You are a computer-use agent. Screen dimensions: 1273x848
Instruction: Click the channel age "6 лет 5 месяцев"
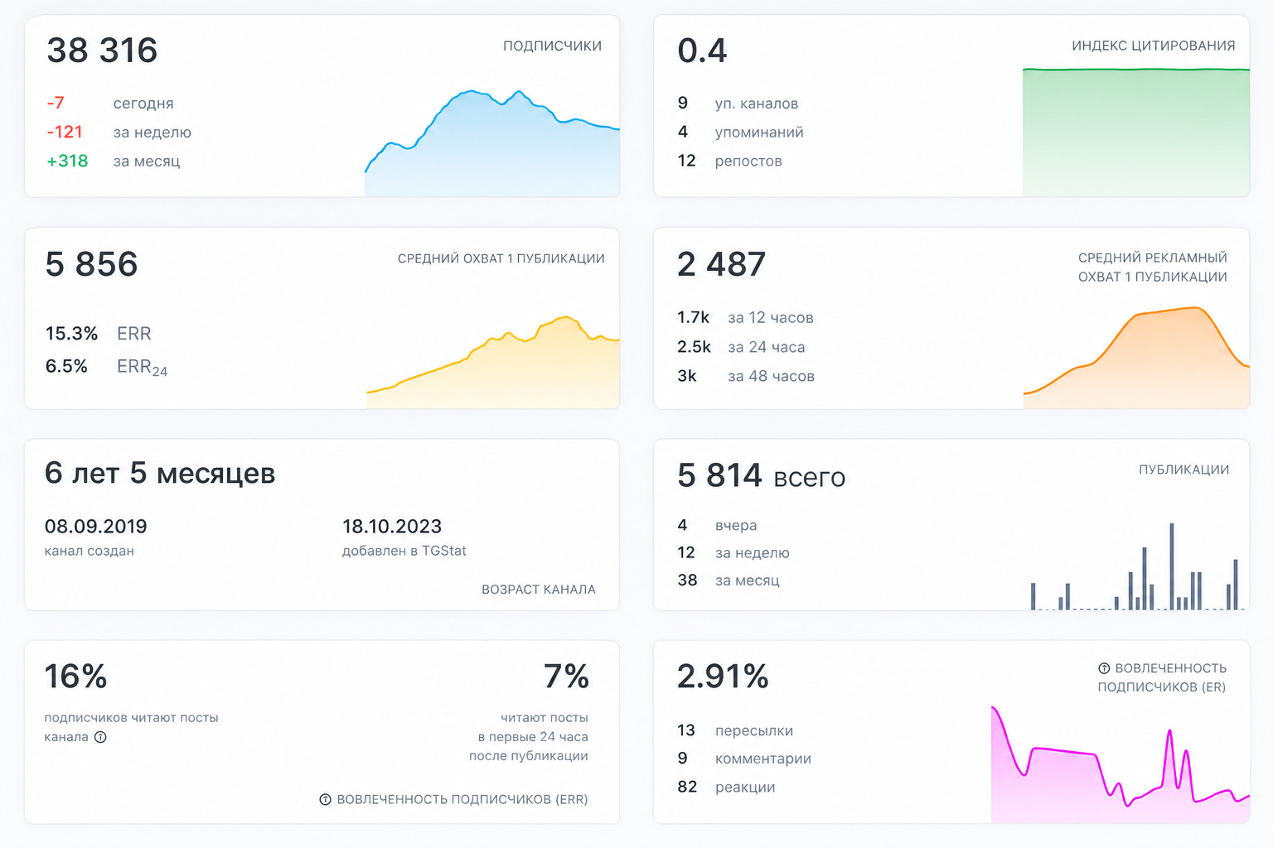tap(160, 473)
